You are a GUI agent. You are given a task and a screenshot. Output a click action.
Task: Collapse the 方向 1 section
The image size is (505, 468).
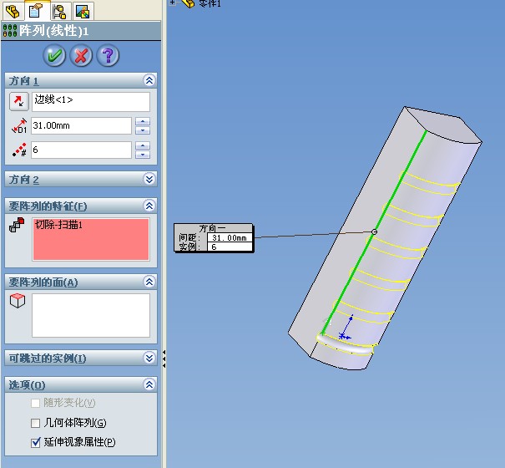pyautogui.click(x=149, y=80)
